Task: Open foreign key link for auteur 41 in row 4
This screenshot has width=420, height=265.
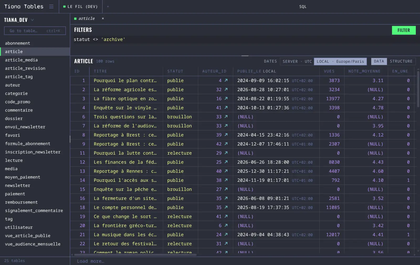Action: click(226, 108)
